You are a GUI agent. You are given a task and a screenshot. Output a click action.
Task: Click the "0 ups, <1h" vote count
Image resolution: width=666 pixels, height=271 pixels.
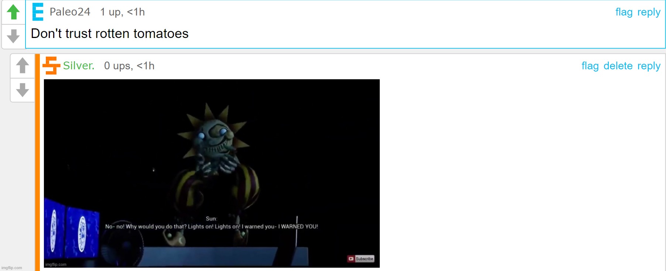(129, 66)
